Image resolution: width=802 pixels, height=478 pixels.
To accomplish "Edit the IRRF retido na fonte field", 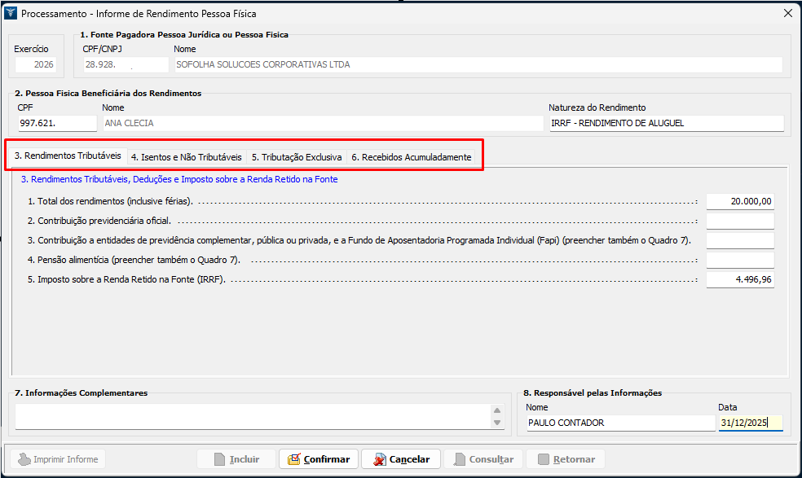I will [x=739, y=279].
